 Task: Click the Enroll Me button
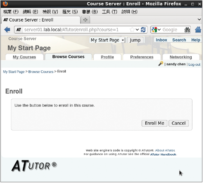tap(154, 123)
